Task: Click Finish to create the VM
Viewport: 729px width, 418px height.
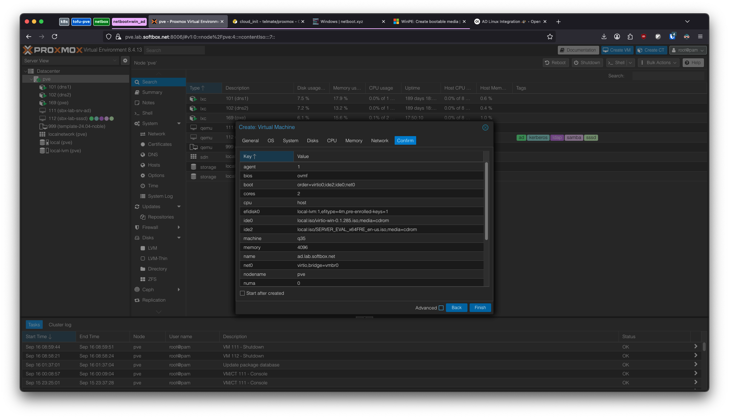Action: 480,307
